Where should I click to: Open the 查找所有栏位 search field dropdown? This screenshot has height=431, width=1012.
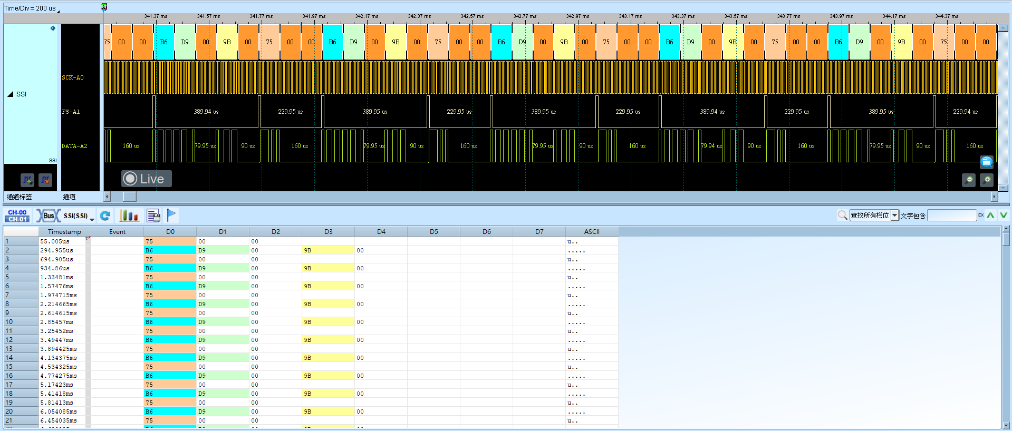point(895,215)
